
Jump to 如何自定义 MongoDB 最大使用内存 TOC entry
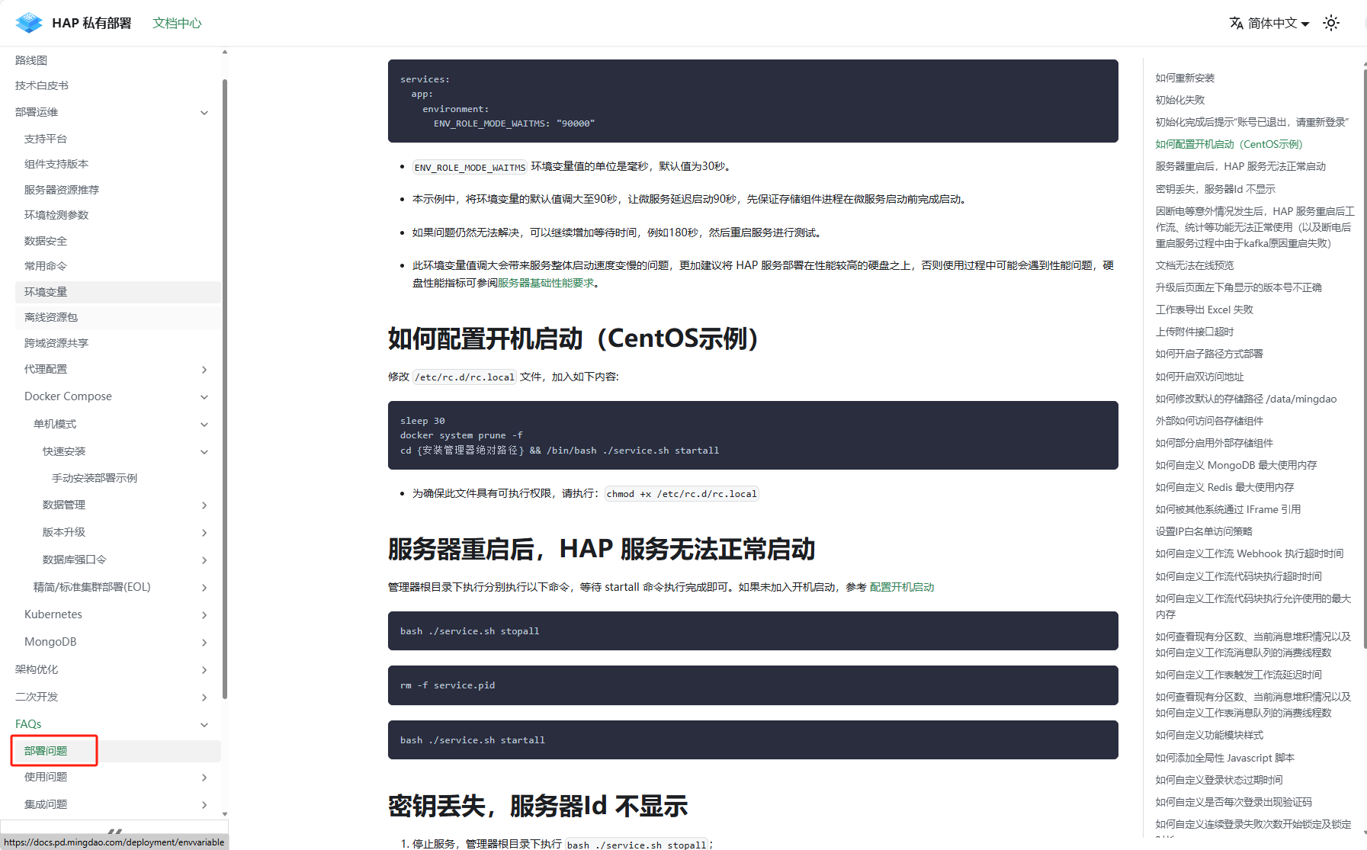(x=1236, y=465)
